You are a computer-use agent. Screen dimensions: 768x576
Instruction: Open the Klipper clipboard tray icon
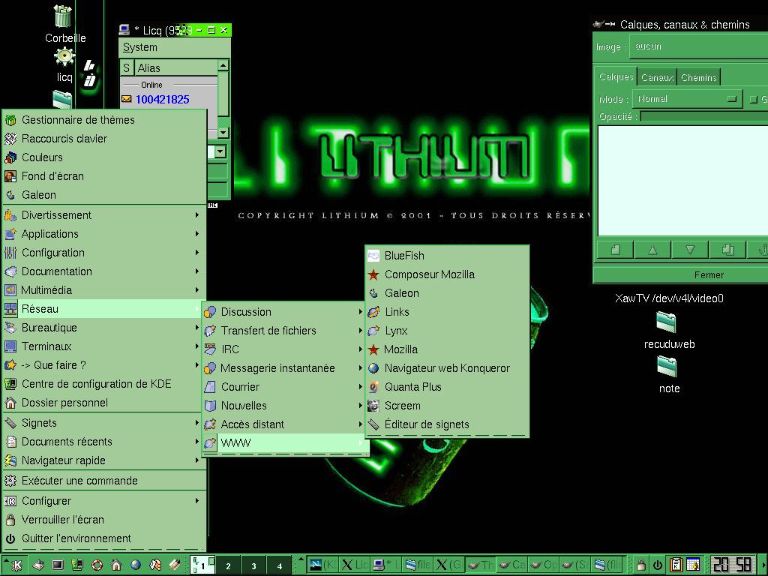[676, 565]
